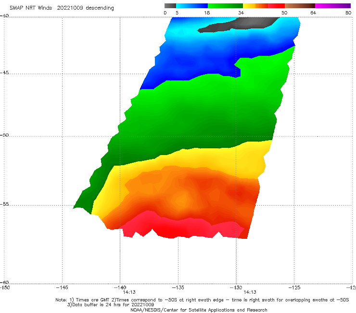Click the longitude label '-140'
This screenshot has width=356, height=313.
[120, 288]
